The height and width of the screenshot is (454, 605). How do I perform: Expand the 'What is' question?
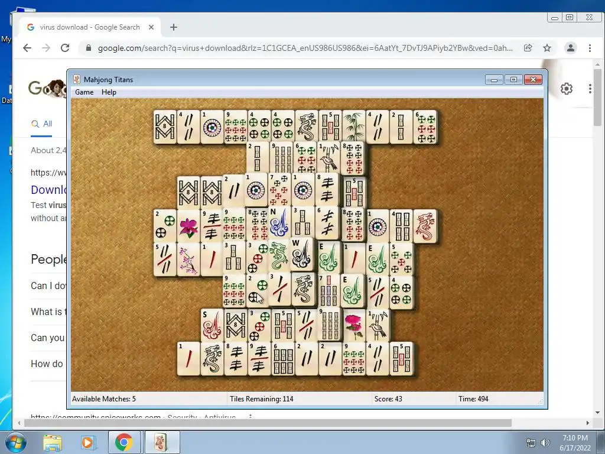tap(48, 312)
